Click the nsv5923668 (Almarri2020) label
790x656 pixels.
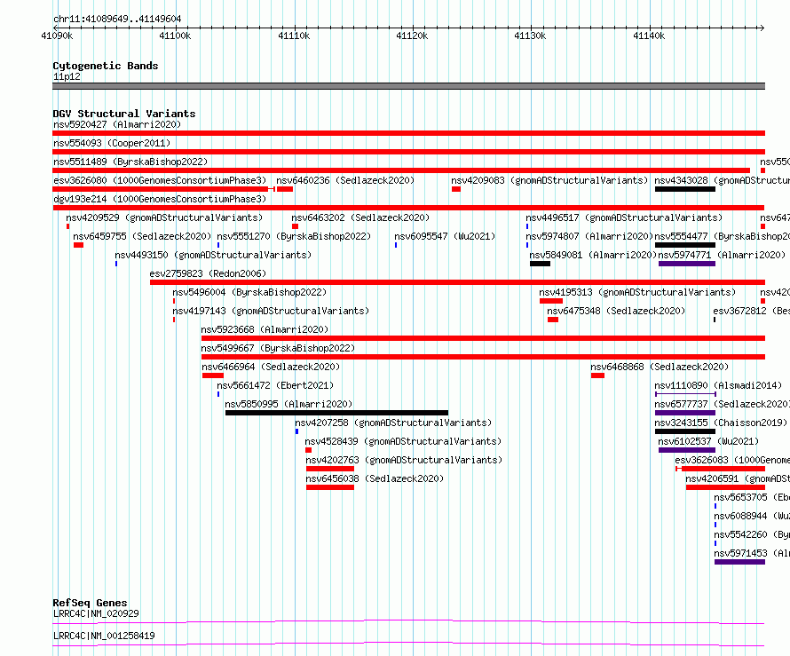tap(265, 329)
